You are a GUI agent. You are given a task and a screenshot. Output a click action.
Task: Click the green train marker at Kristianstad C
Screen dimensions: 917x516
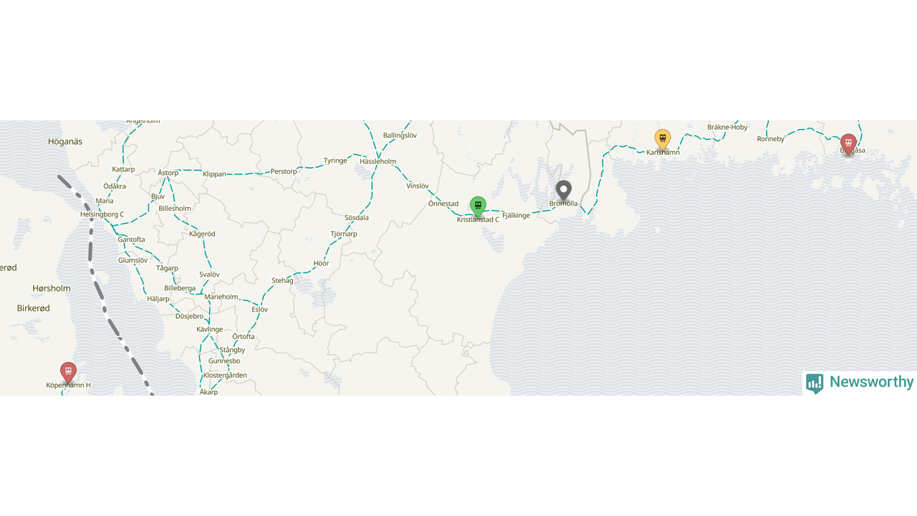478,206
